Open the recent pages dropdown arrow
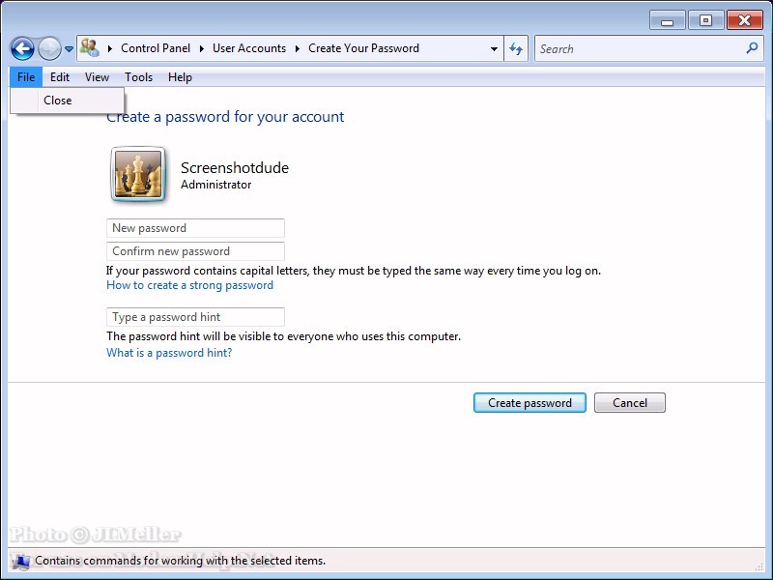Screen dimensions: 773x580 69,49
